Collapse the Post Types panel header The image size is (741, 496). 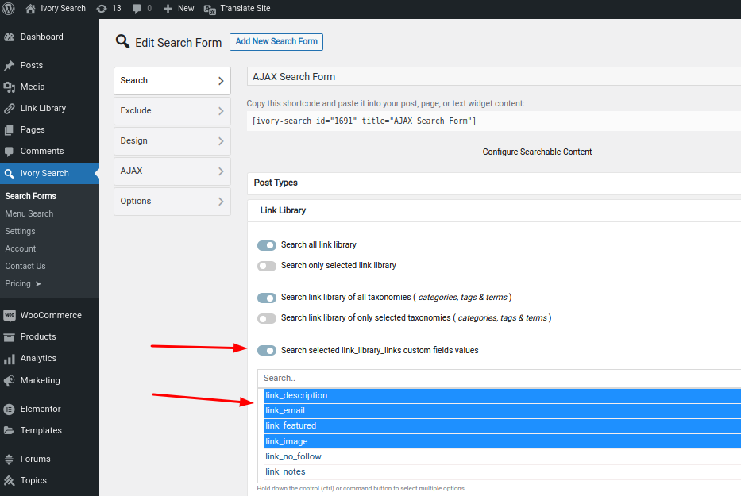click(x=494, y=183)
